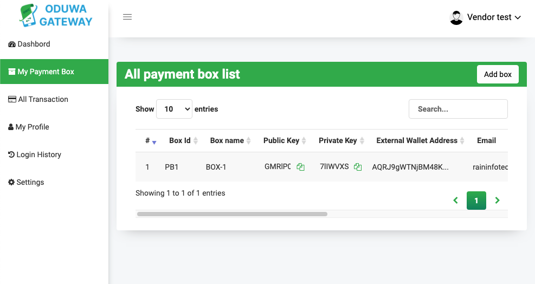Click wallet address AQRJ9gWTNjBM48K...
Image resolution: width=535 pixels, height=284 pixels.
coord(410,167)
